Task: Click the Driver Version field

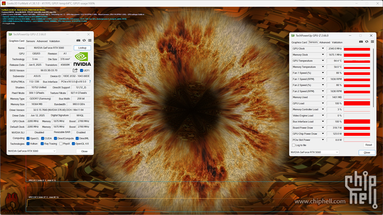Action: [x=58, y=110]
